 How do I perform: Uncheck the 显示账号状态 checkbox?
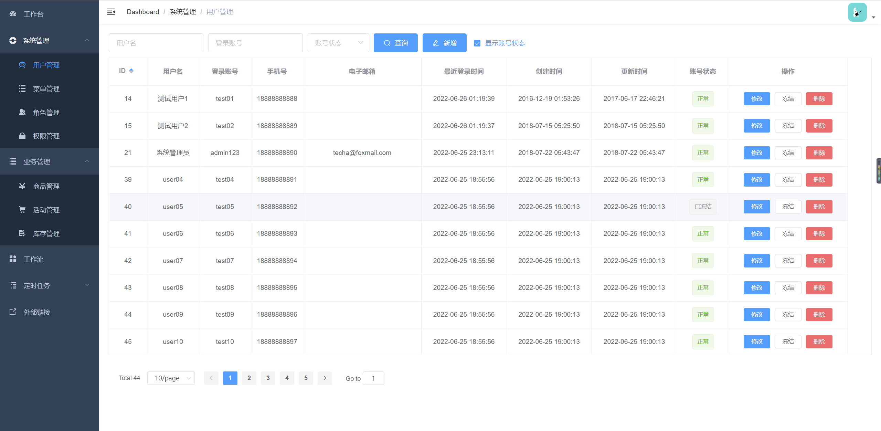pyautogui.click(x=477, y=43)
